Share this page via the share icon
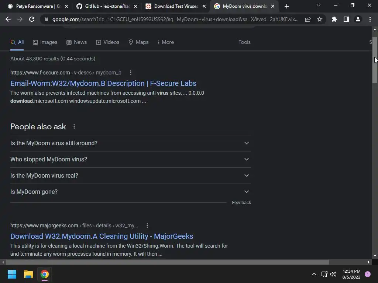The width and height of the screenshot is (378, 283). pos(308,19)
